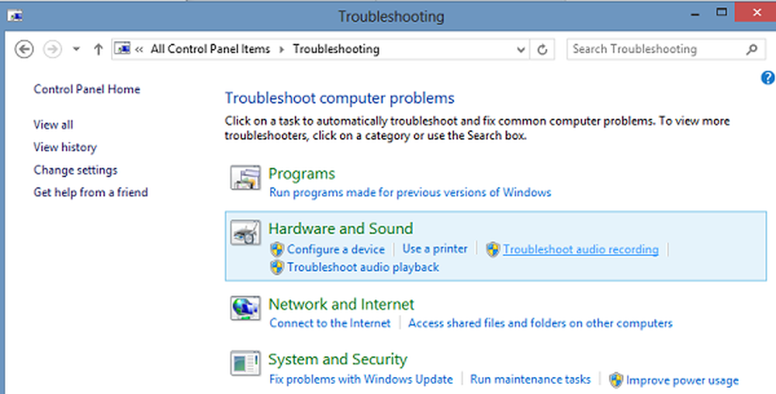Click the Network and Internet globe icon

(x=245, y=308)
